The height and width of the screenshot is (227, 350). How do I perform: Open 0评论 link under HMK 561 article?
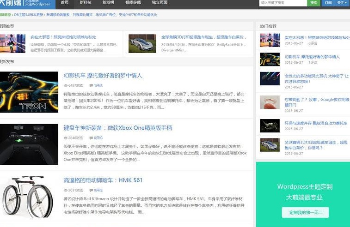coord(98,190)
